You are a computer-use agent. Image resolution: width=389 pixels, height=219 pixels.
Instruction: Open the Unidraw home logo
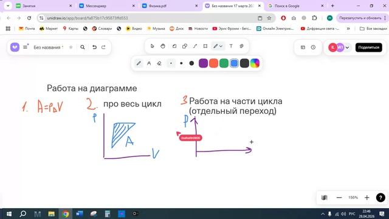pyautogui.click(x=15, y=47)
